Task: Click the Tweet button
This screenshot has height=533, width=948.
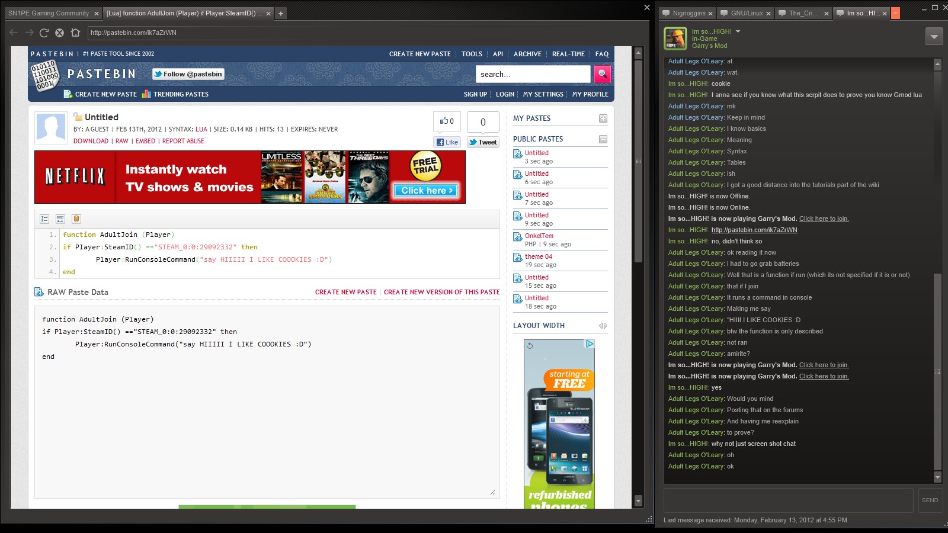Action: (483, 142)
